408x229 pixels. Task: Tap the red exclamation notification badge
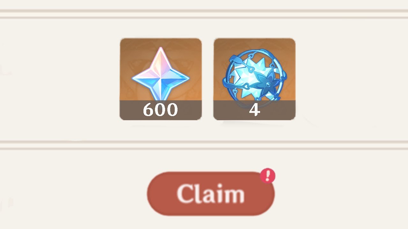point(268,176)
